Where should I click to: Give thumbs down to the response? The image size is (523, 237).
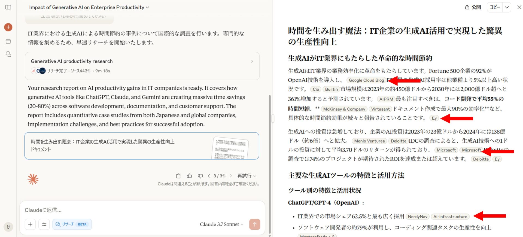tap(200, 176)
